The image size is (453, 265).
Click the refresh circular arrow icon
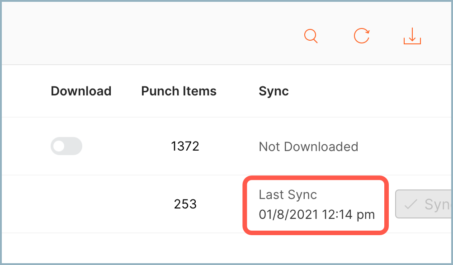pos(362,36)
